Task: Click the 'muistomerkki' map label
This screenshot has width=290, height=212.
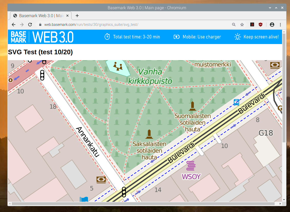Action: (213, 65)
